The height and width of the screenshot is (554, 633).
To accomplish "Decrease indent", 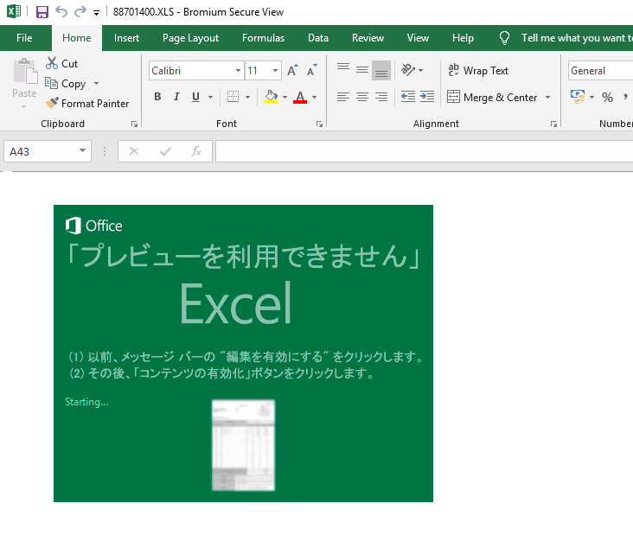I will click(x=408, y=97).
